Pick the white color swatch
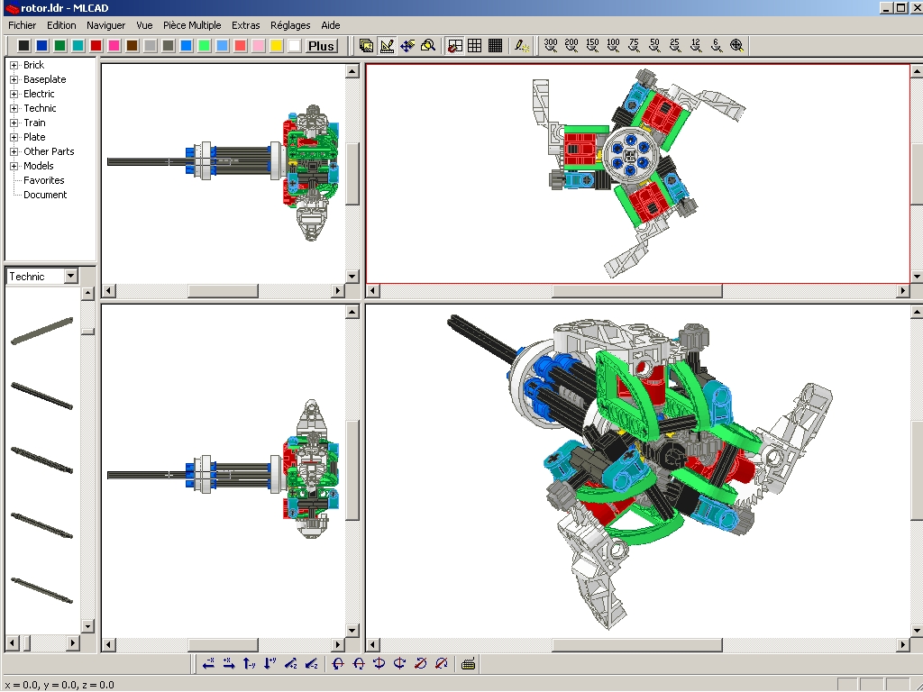This screenshot has width=923, height=692. coord(295,46)
